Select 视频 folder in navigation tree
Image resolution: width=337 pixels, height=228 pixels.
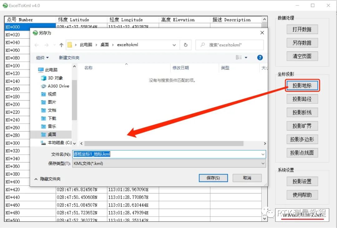[49, 94]
